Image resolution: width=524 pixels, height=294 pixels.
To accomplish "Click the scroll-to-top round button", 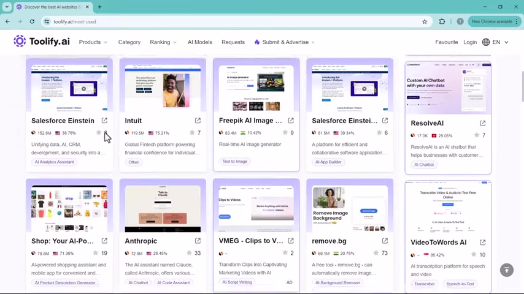I will (506, 270).
